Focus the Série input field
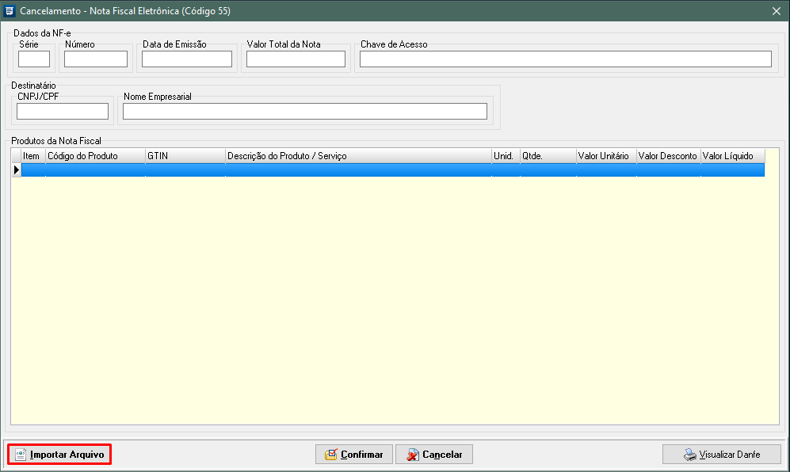This screenshot has width=790, height=472. (x=34, y=59)
